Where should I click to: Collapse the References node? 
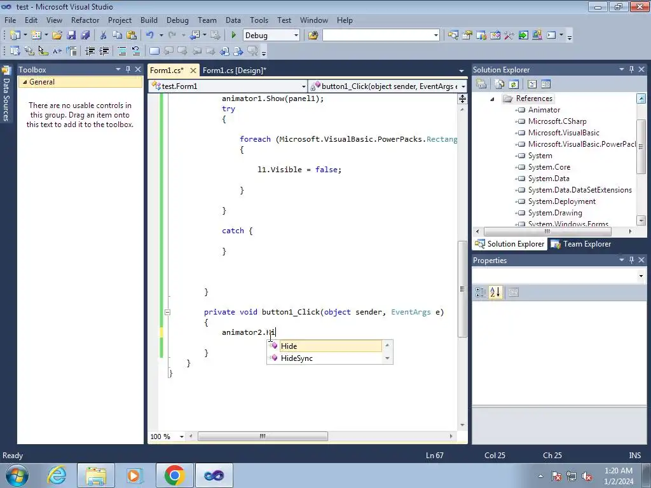(493, 98)
